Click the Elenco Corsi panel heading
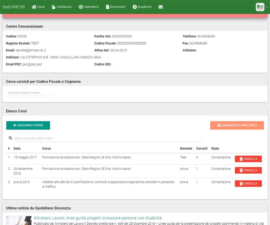 point(16,111)
